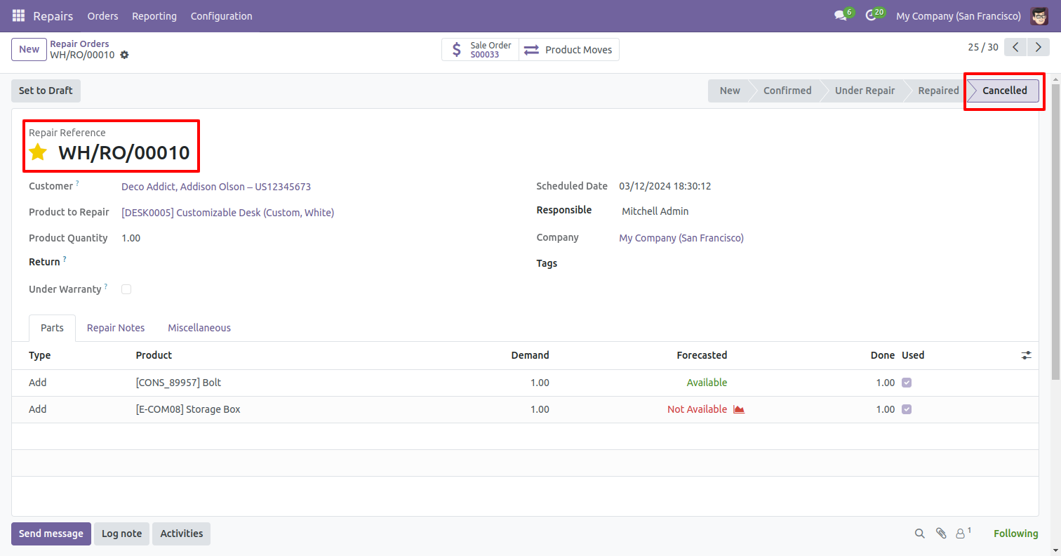Open the followers person icon
Viewport: 1061px width, 556px height.
point(960,534)
